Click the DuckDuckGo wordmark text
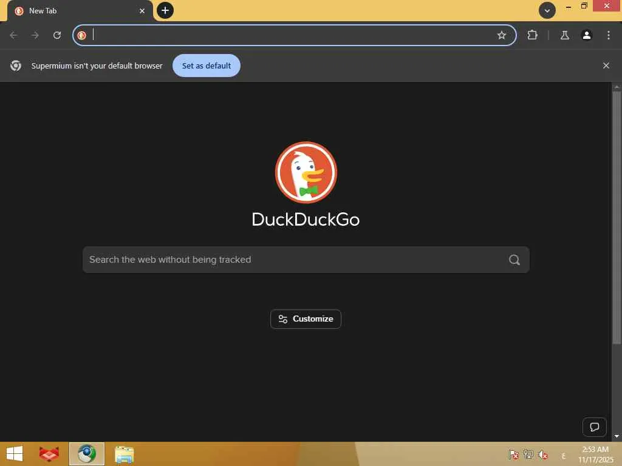The image size is (622, 466). [x=306, y=220]
